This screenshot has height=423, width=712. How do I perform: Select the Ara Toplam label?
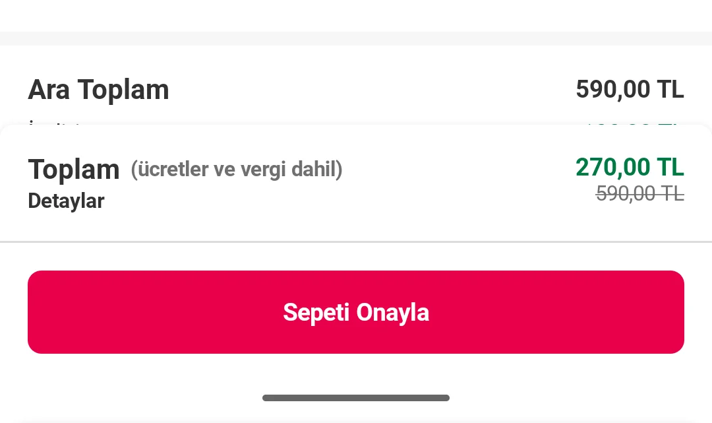[98, 89]
